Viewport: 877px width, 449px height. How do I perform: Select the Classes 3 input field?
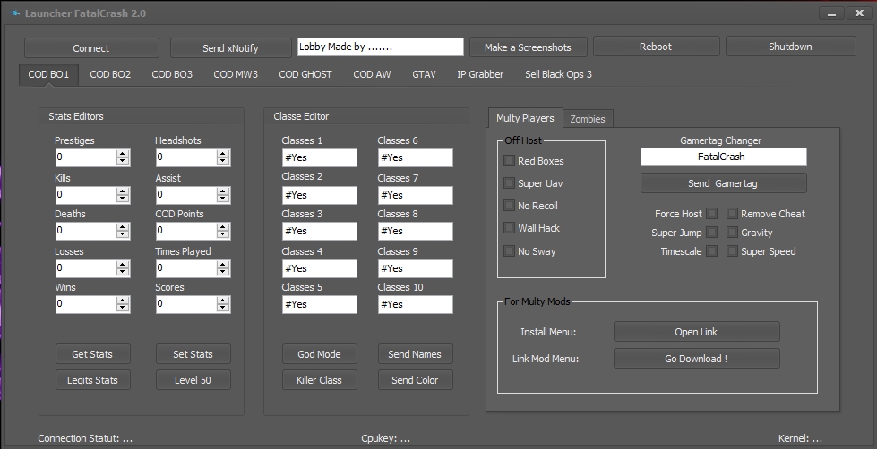pyautogui.click(x=320, y=231)
